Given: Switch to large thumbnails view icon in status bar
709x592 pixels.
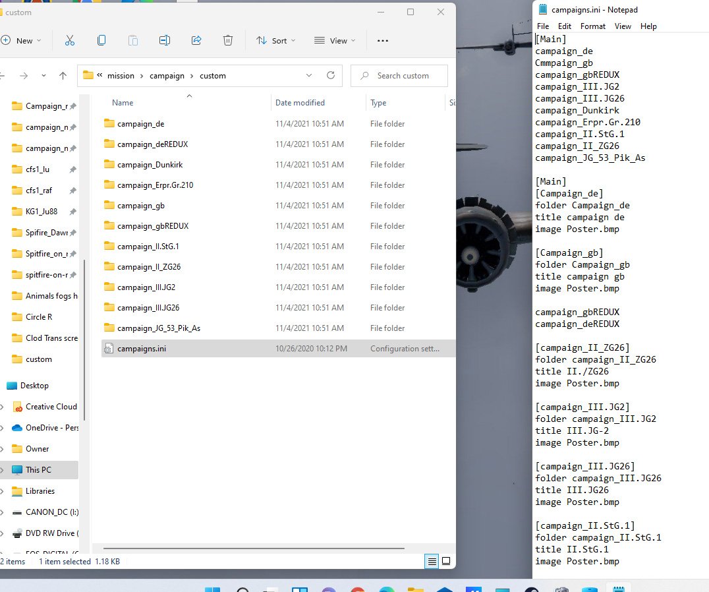Looking at the screenshot, I should [x=446, y=561].
